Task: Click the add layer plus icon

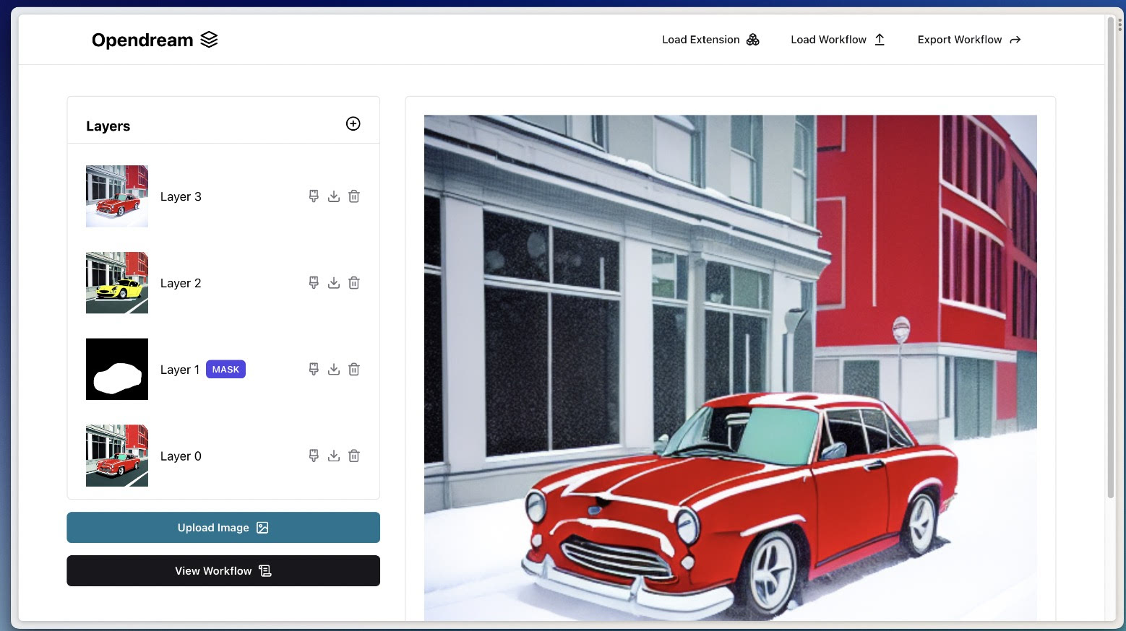Action: (x=353, y=123)
